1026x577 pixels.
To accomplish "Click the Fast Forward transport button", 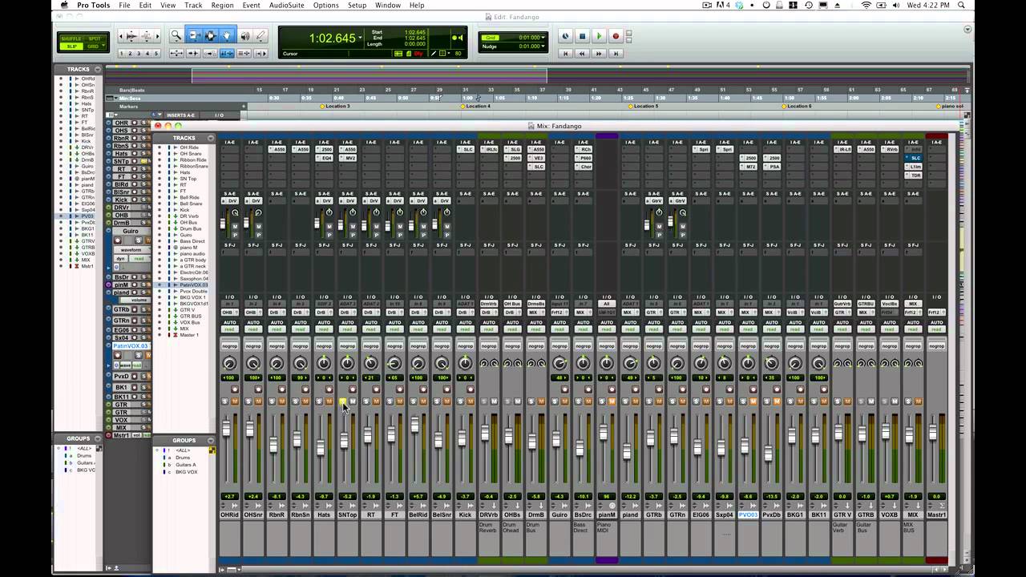I will point(599,54).
